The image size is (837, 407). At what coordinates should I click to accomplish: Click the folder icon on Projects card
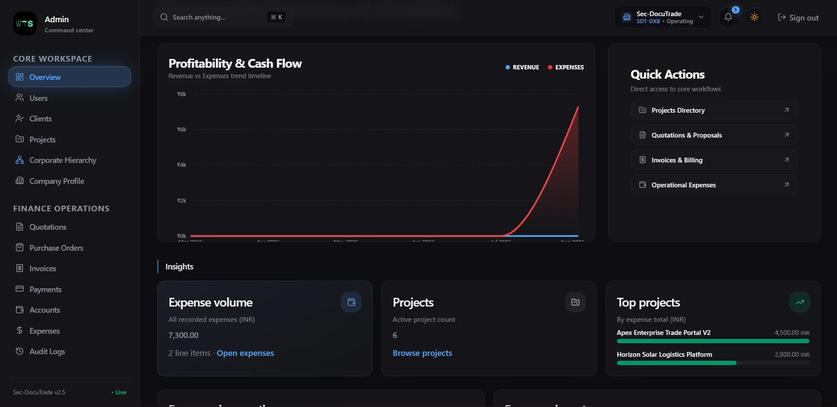(x=575, y=302)
